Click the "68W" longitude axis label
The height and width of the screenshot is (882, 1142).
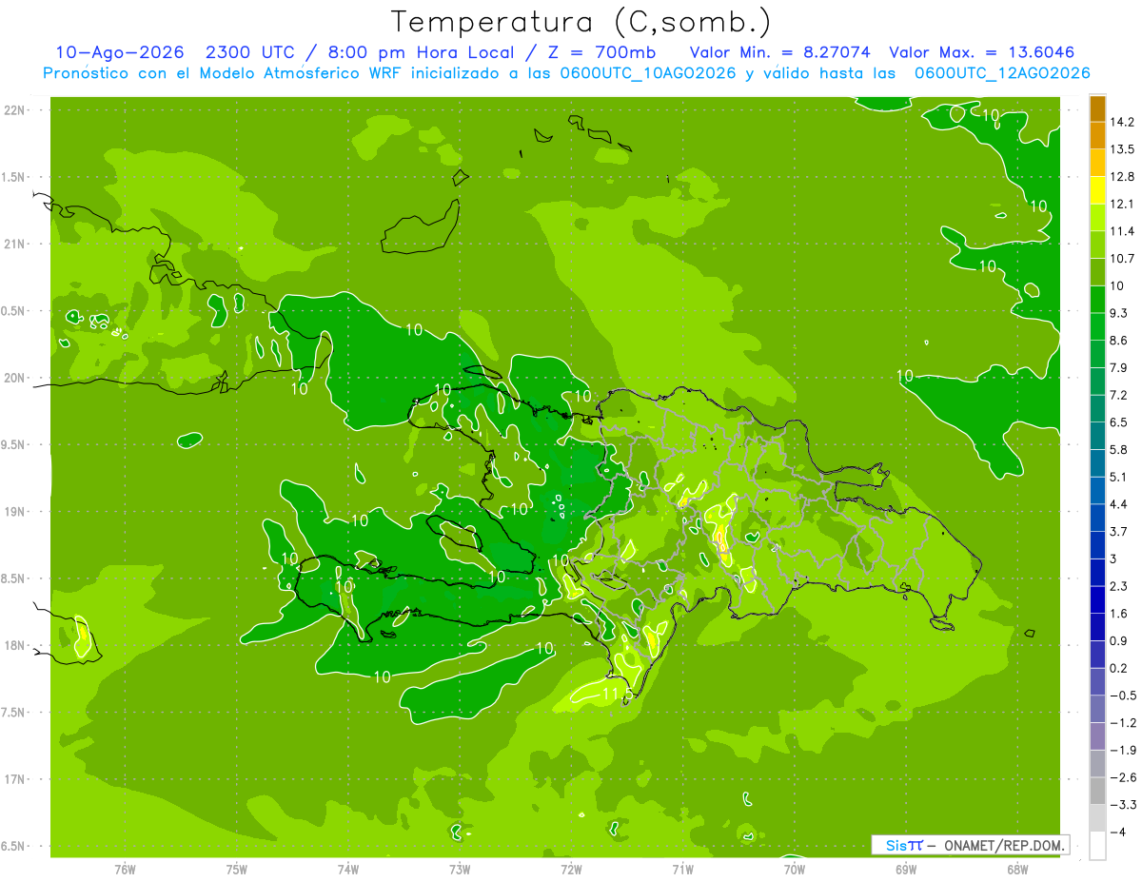(1016, 869)
